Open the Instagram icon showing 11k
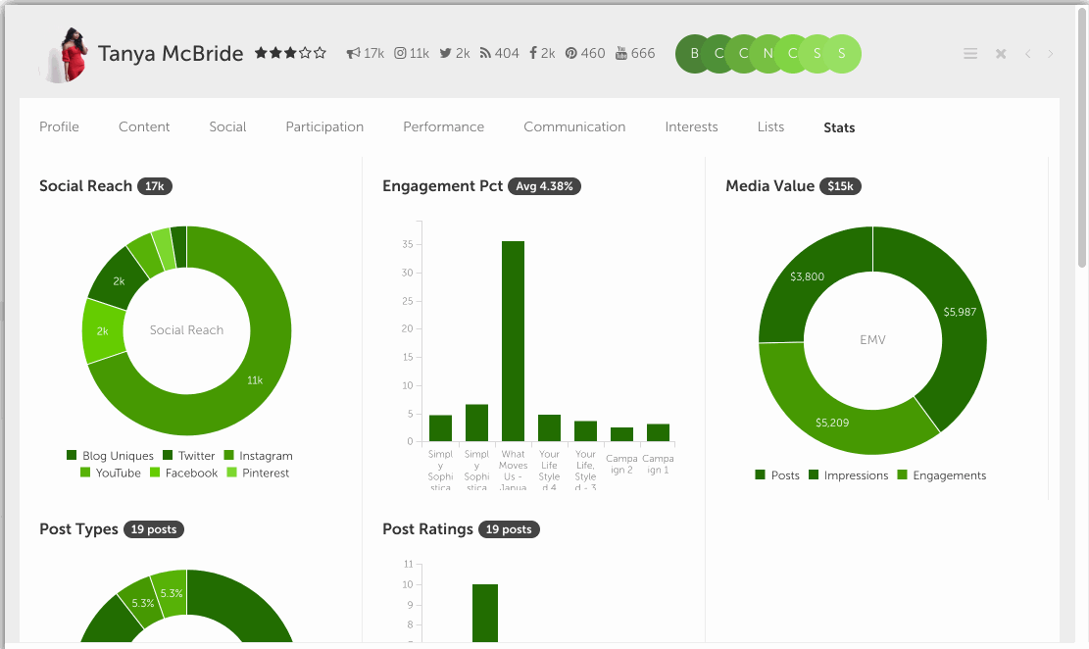 [400, 53]
